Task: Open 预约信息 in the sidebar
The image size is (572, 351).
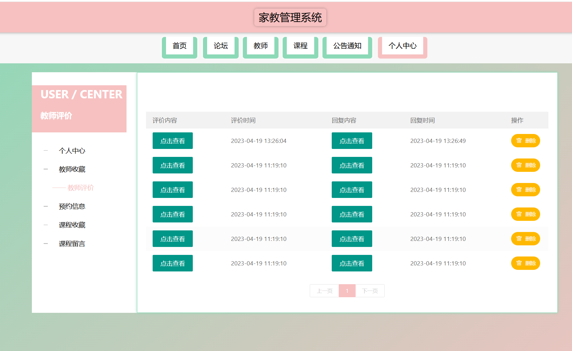Action: pyautogui.click(x=72, y=207)
